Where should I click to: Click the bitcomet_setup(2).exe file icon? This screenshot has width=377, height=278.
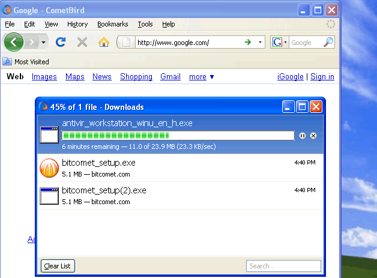(49, 196)
